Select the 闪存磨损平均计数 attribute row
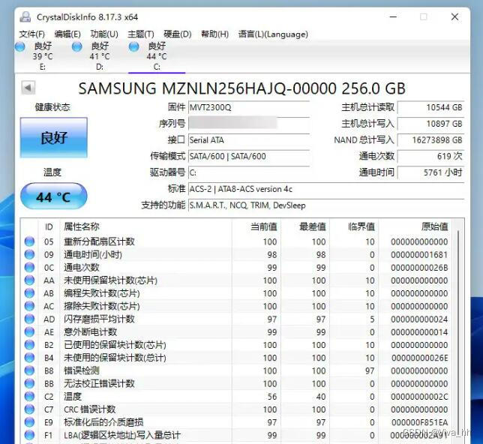The image size is (483, 444). (x=237, y=319)
